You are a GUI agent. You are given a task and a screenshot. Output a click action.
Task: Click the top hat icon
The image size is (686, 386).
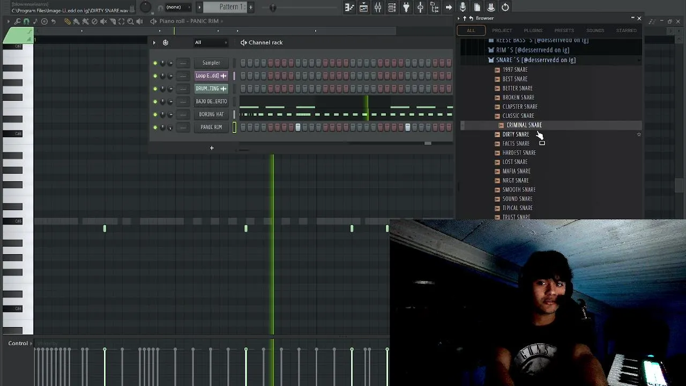[x=491, y=7]
